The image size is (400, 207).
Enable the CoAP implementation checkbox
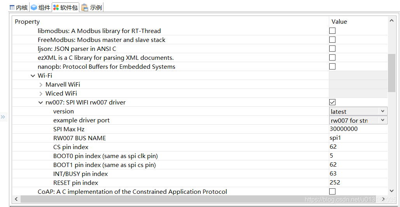click(332, 191)
